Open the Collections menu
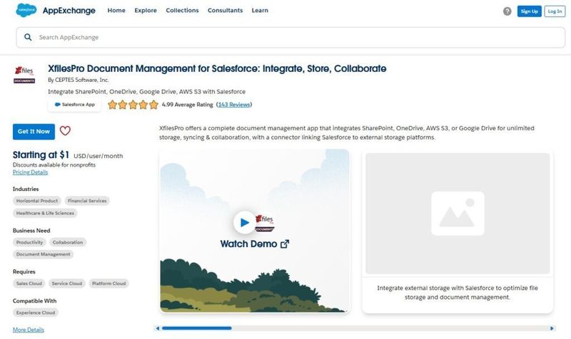The width and height of the screenshot is (571, 339). [182, 11]
